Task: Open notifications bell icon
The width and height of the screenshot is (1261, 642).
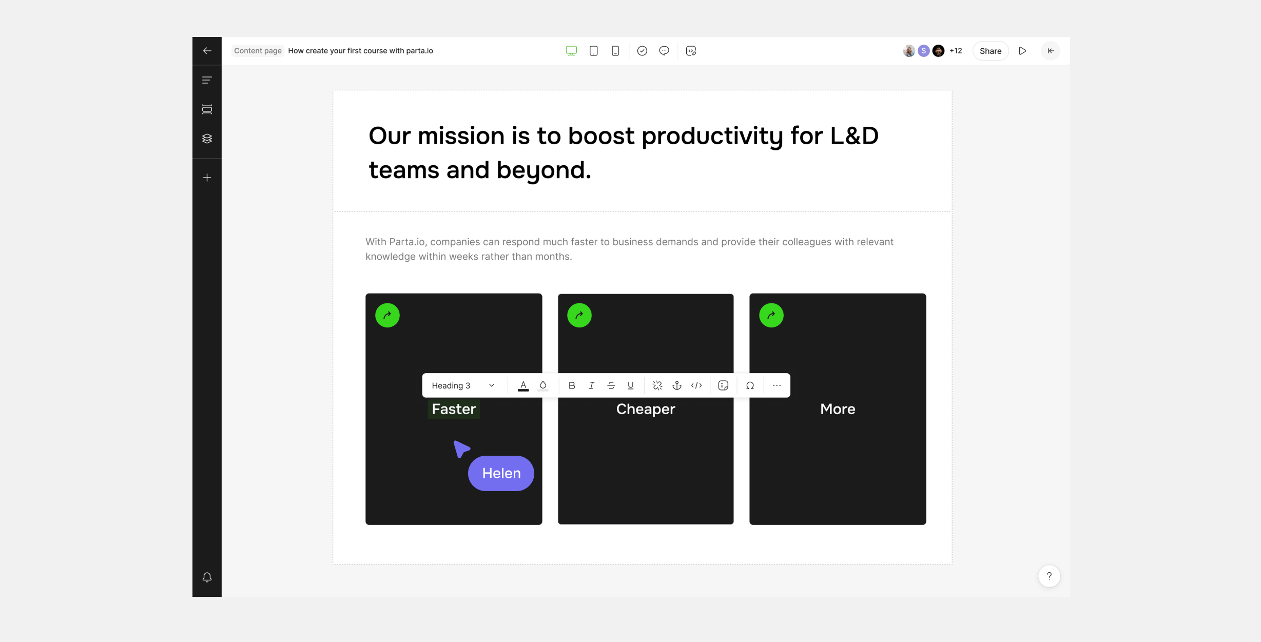Action: click(207, 577)
